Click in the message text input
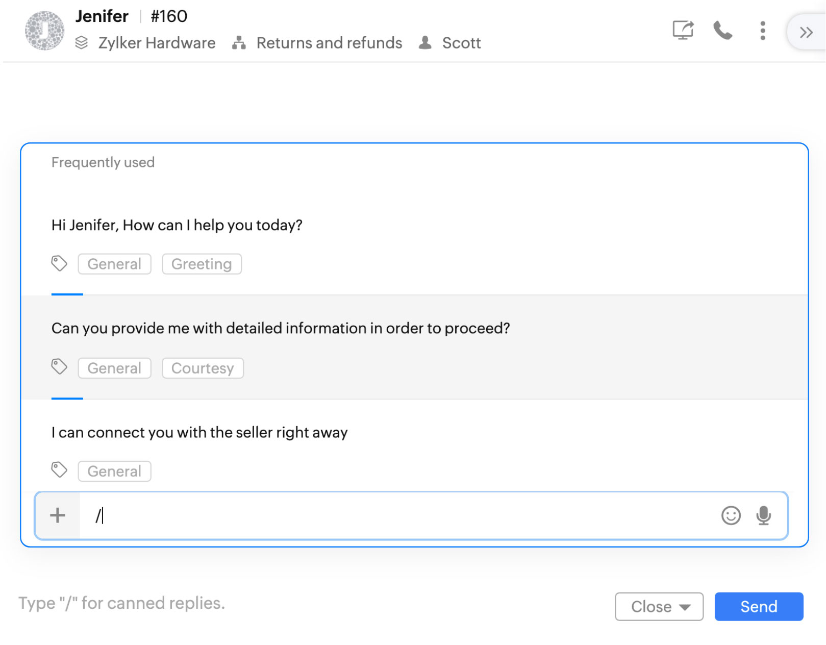The image size is (826, 645). point(398,515)
